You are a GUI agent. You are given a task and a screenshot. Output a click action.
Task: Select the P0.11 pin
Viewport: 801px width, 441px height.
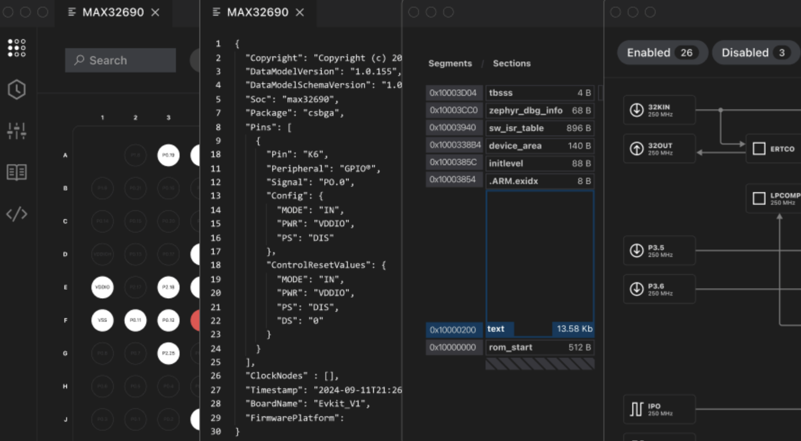pyautogui.click(x=135, y=320)
